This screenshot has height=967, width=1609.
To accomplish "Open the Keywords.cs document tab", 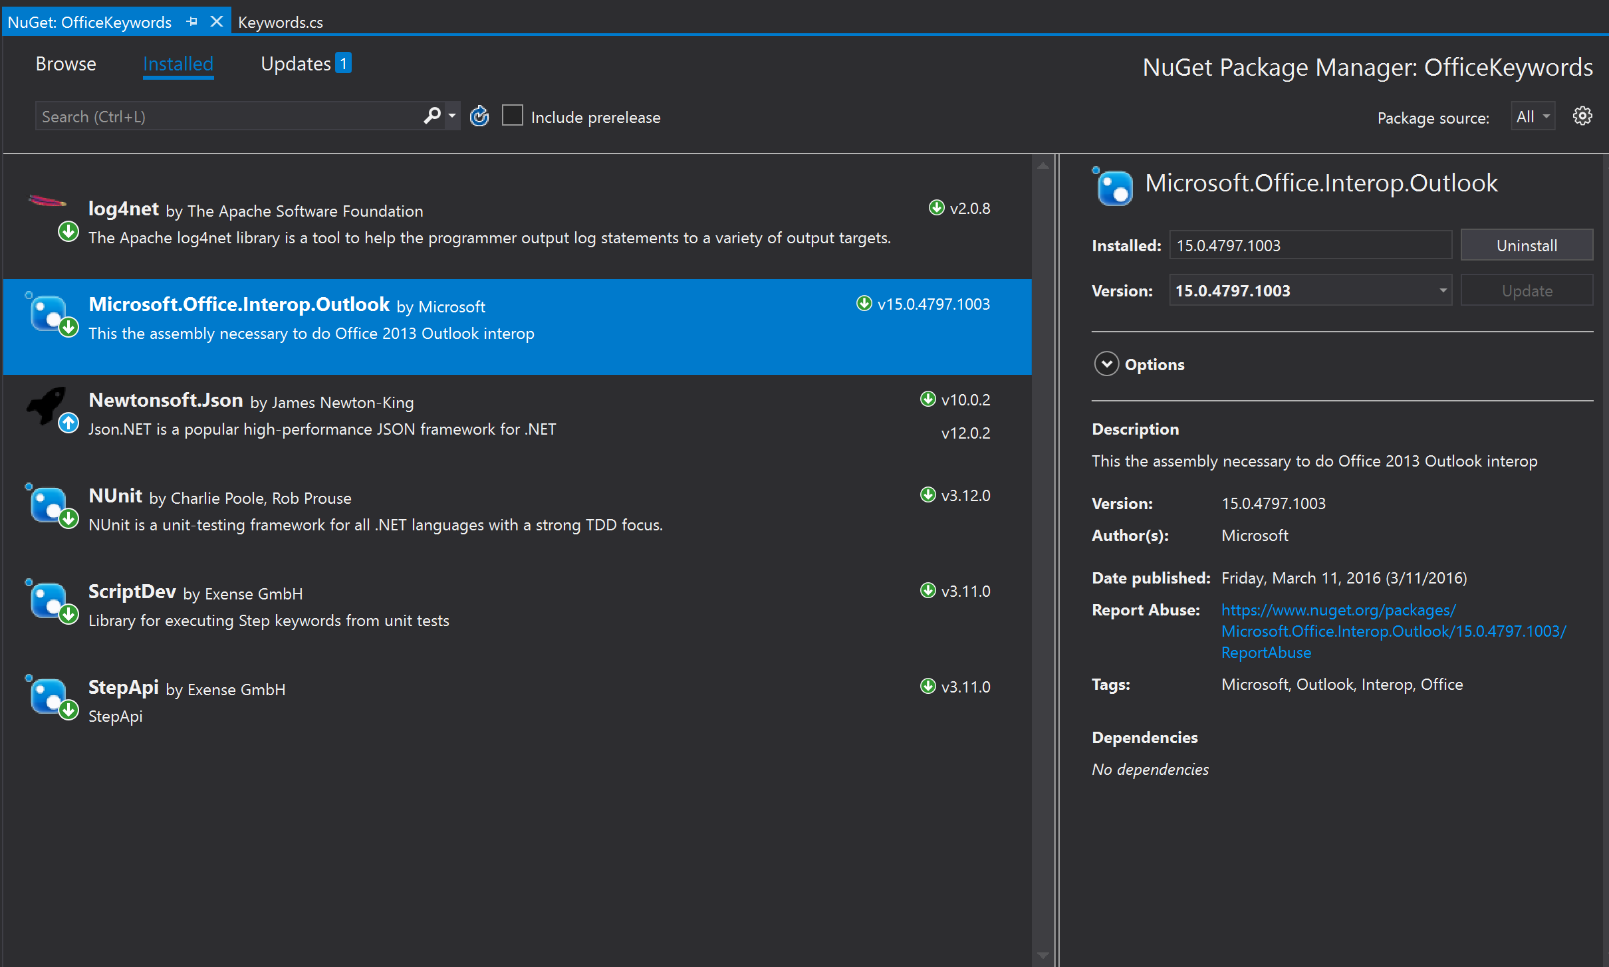I will pos(280,22).
